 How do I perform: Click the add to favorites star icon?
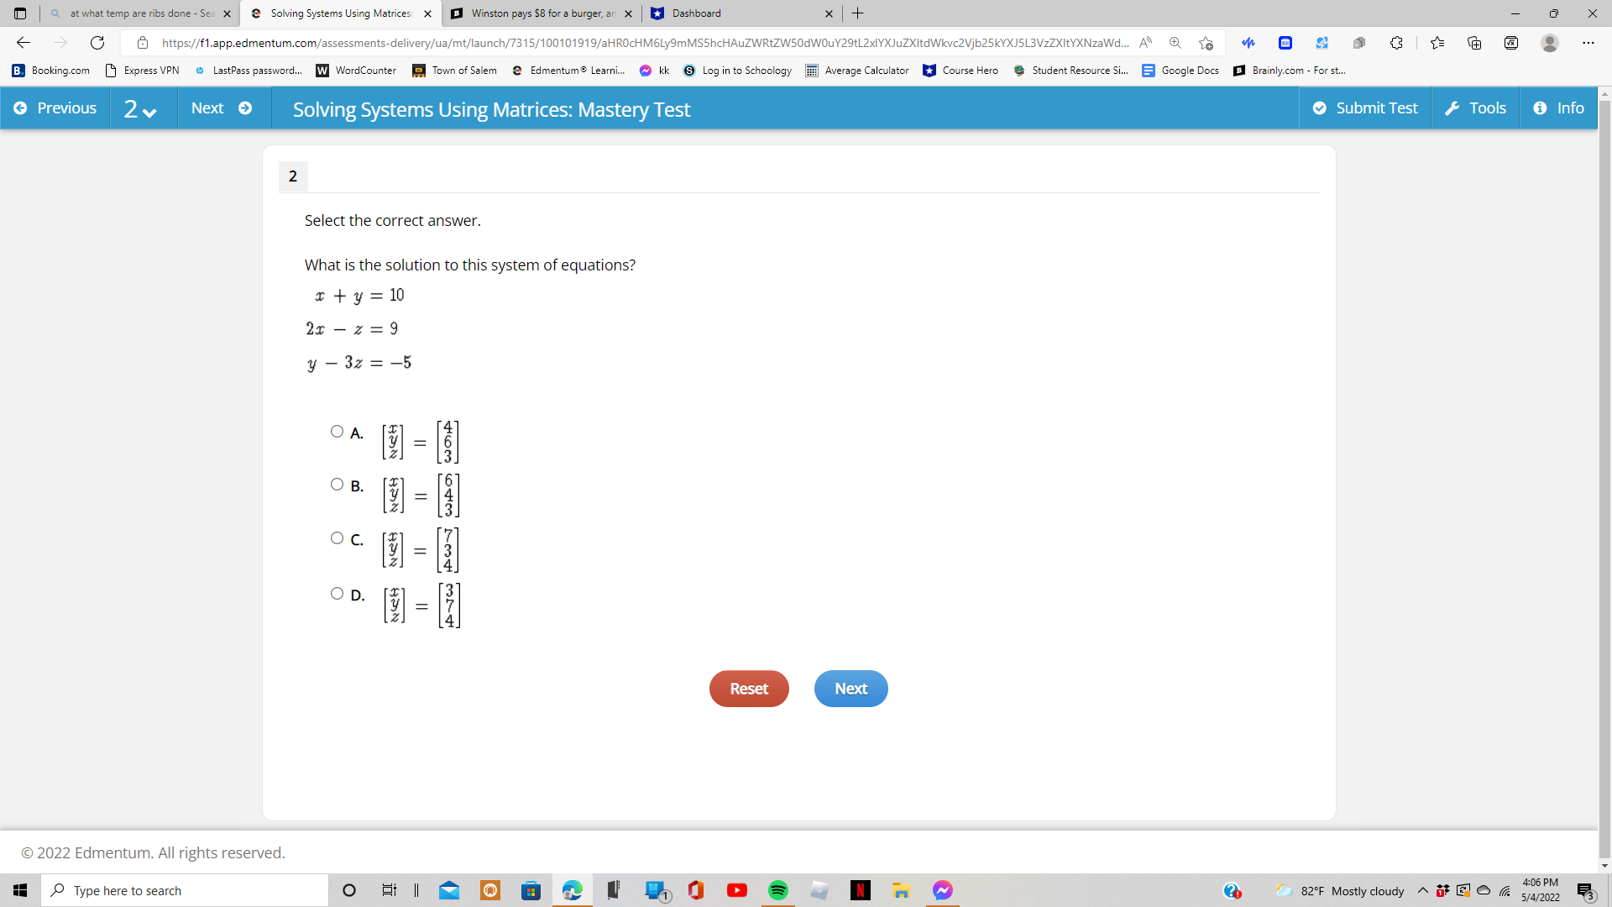click(1206, 43)
